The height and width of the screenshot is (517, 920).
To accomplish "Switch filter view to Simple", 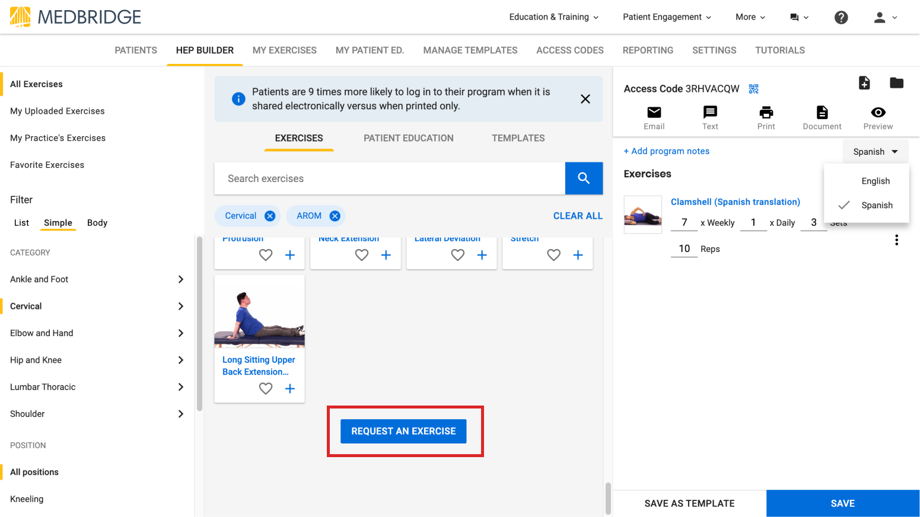I will pyautogui.click(x=58, y=223).
